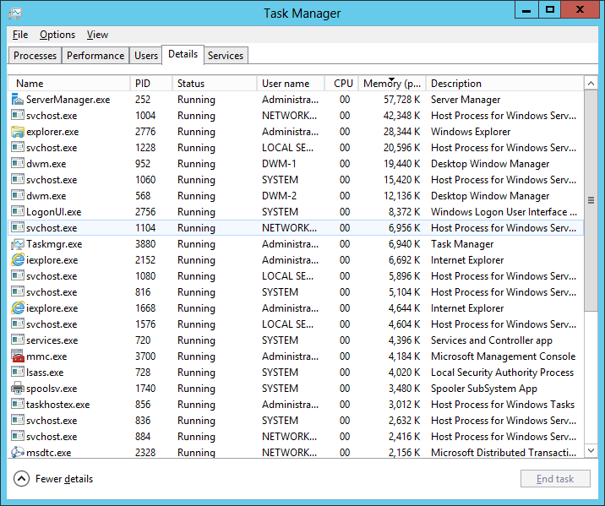Click the msdtc.exe process icon
This screenshot has width=605, height=506.
coord(18,453)
